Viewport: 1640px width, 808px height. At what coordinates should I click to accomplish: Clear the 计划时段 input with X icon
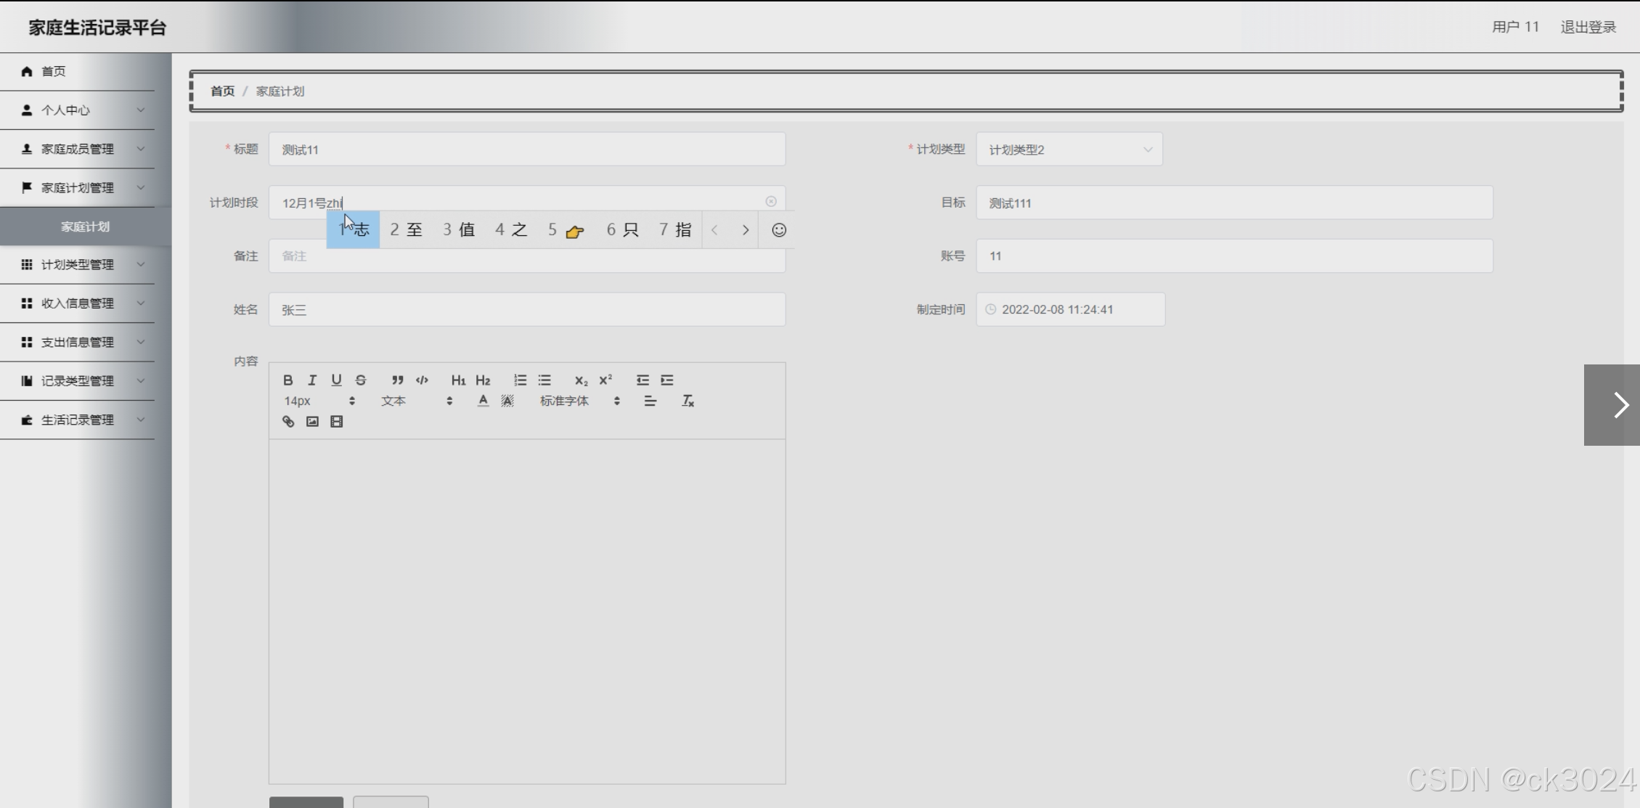771,201
